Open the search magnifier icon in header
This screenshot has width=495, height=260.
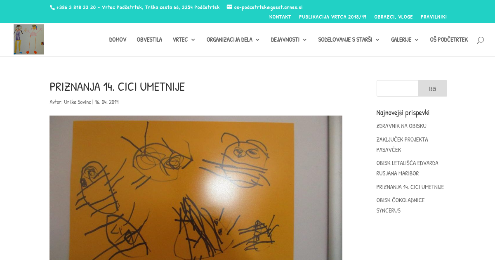coord(480,40)
